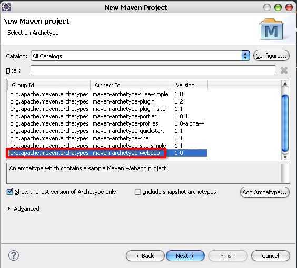Click the Eclipse window icon in the title bar
The height and width of the screenshot is (268, 297).
tap(6, 7)
